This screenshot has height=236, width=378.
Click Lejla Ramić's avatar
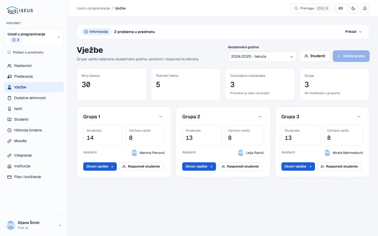point(240,153)
